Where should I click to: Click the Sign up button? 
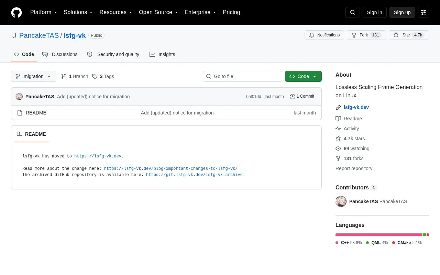point(402,12)
